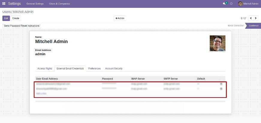Click the Create button

coord(16,18)
